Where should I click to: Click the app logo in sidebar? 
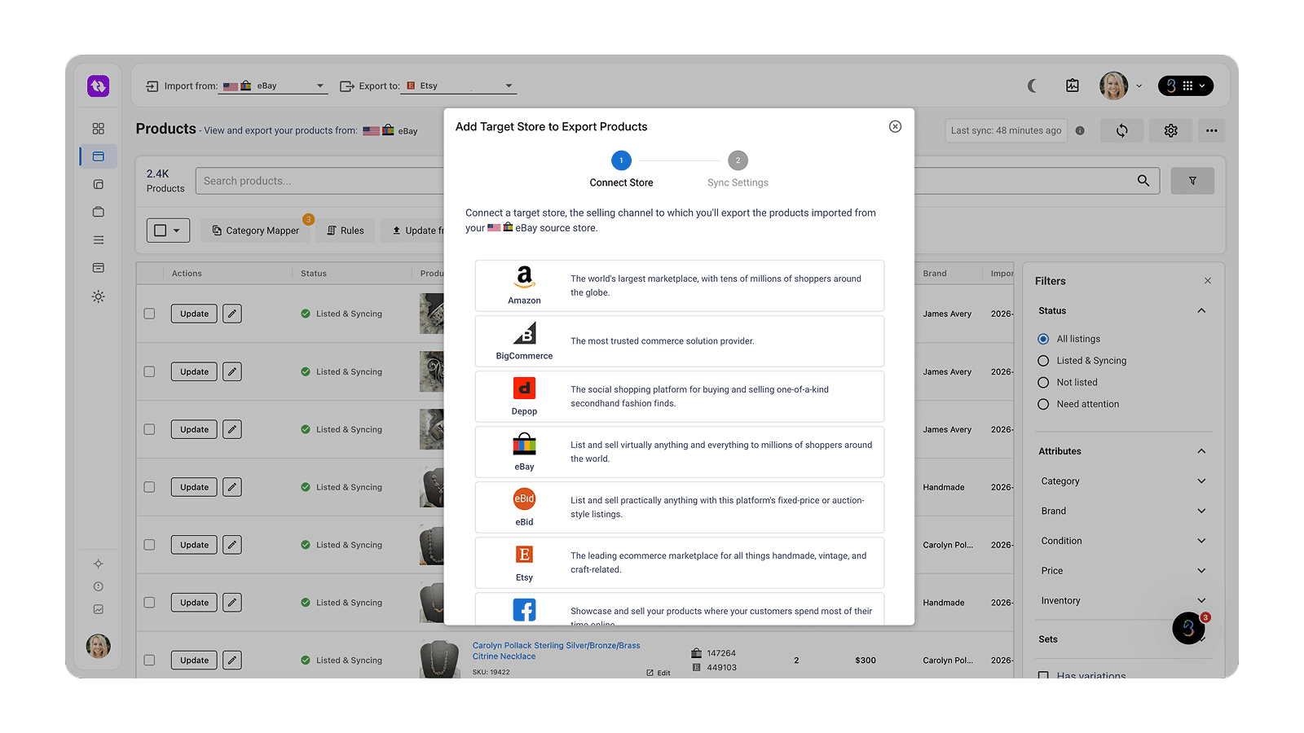pos(99,86)
